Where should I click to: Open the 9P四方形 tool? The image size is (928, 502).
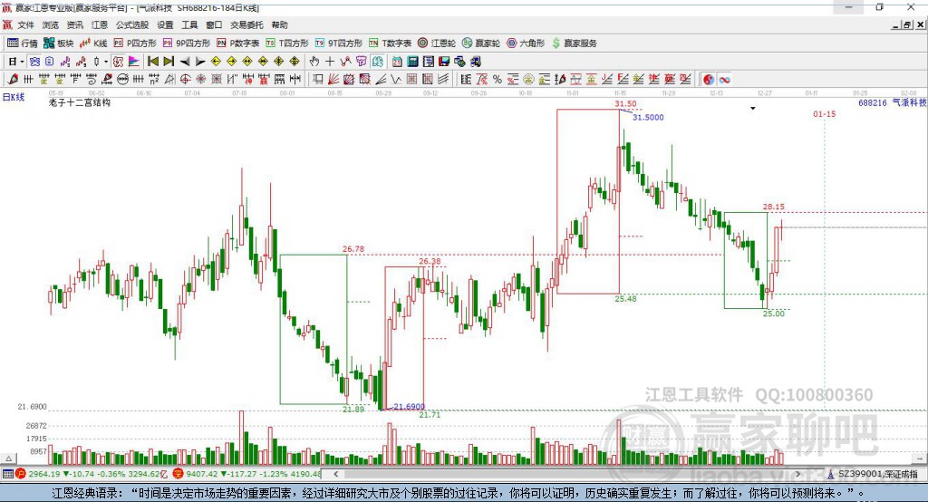click(x=187, y=43)
